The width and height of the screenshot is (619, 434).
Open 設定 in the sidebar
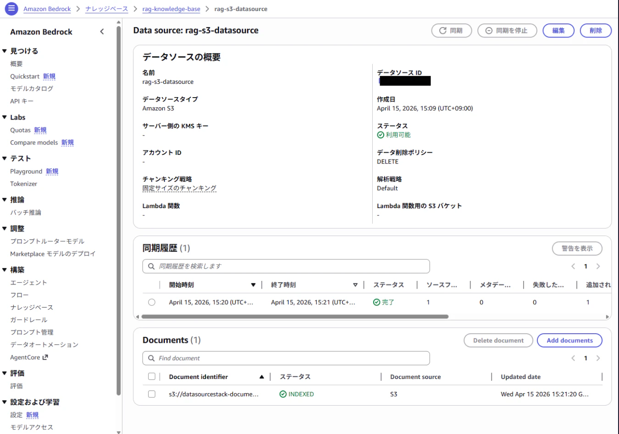17,415
